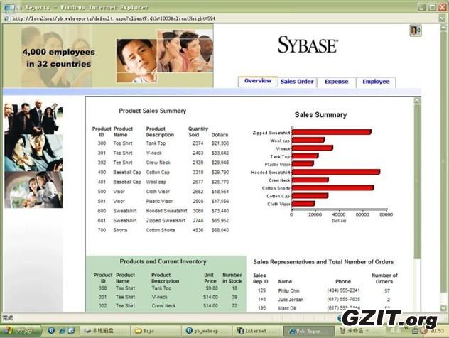
Task: Click the report panel scroll-up arrow
Action: (417, 101)
